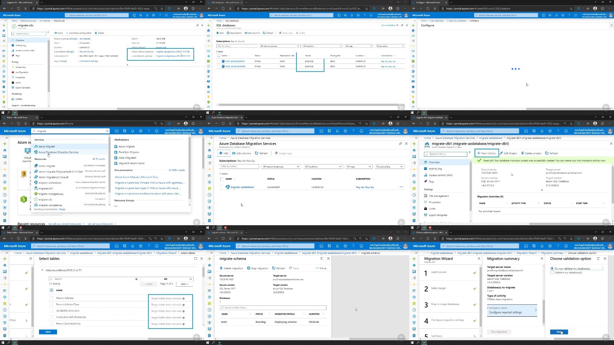Open the migrate-azdatabase service link

pos(242,187)
